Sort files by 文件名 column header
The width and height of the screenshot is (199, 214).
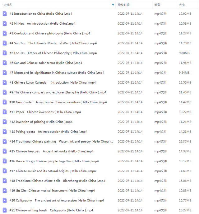[8, 5]
